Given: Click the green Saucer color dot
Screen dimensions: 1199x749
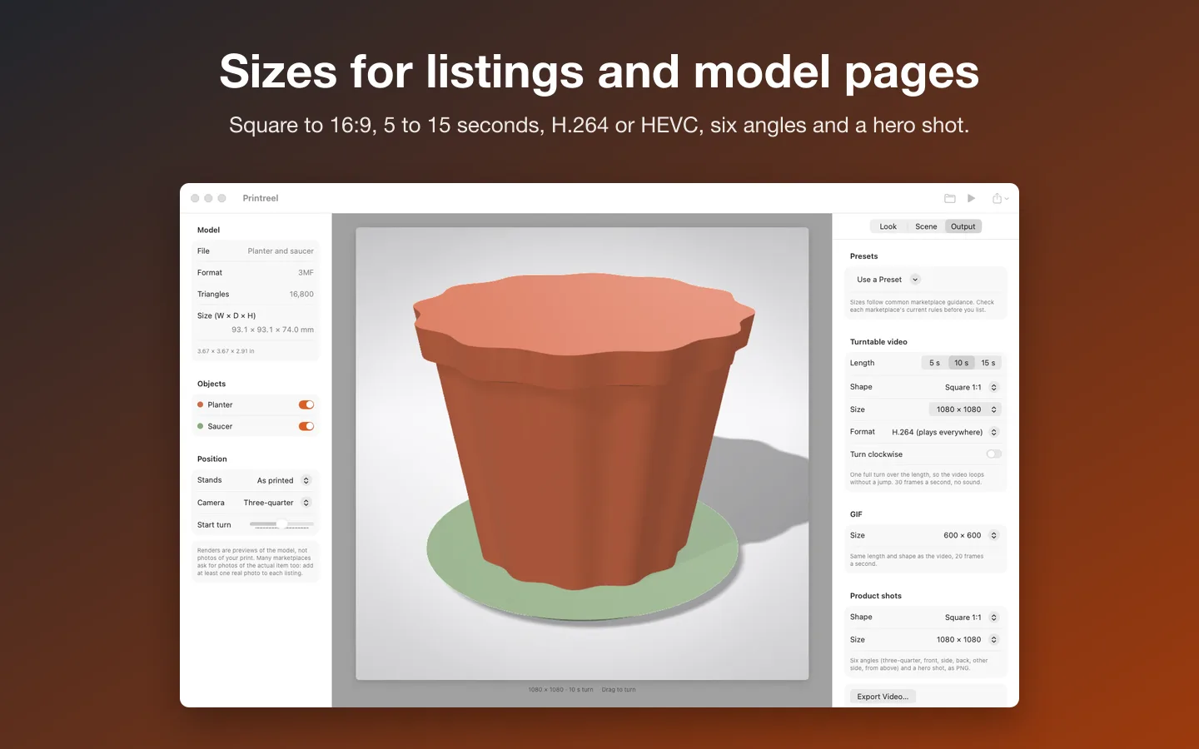Looking at the screenshot, I should tap(200, 426).
